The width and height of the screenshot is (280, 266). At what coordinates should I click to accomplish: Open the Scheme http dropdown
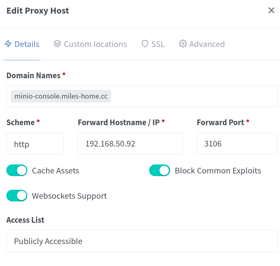point(35,144)
